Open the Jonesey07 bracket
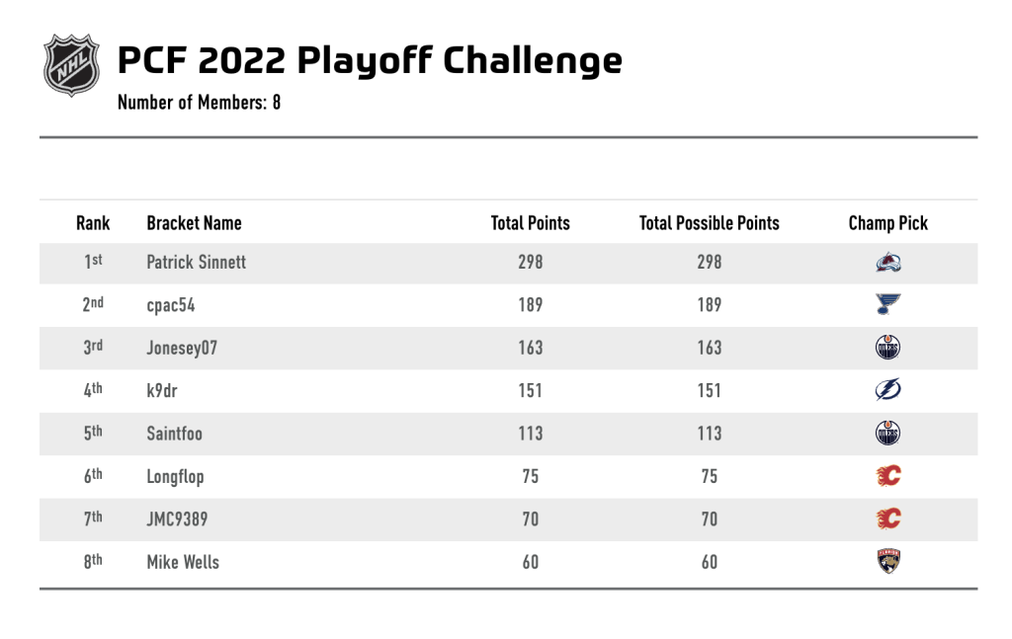The height and width of the screenshot is (639, 1012). click(182, 349)
